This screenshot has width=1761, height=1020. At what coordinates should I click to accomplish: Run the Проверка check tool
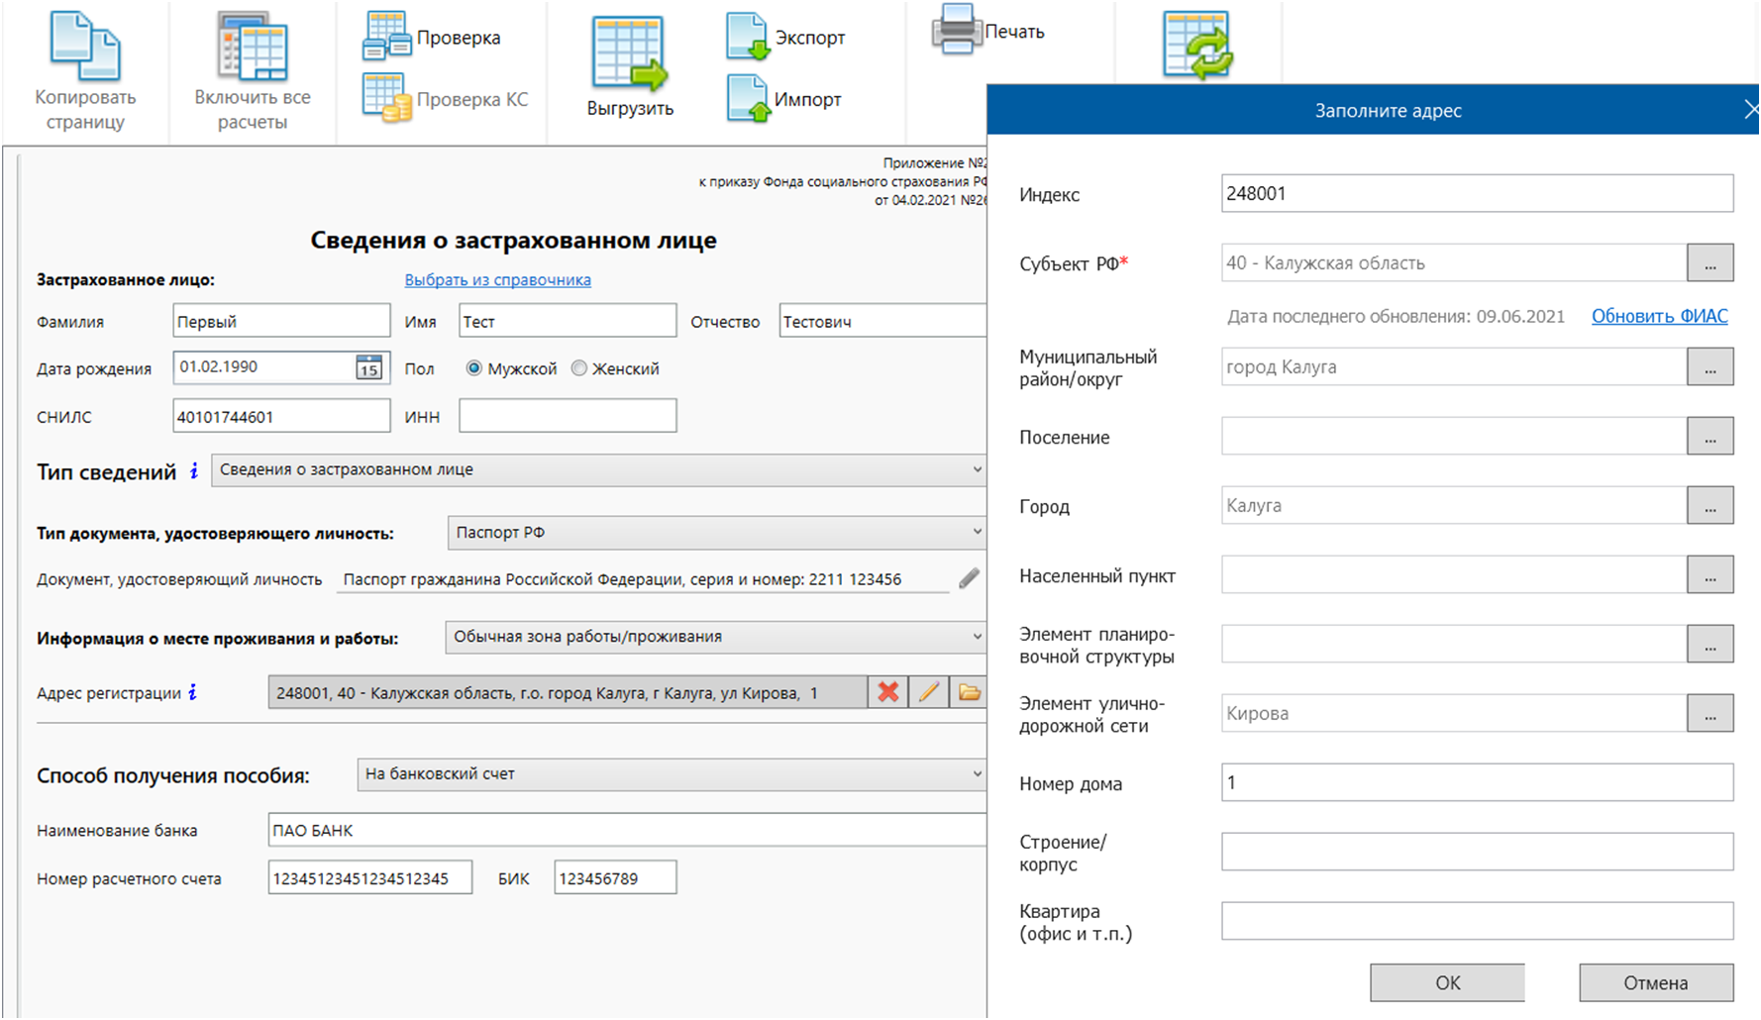click(x=387, y=38)
